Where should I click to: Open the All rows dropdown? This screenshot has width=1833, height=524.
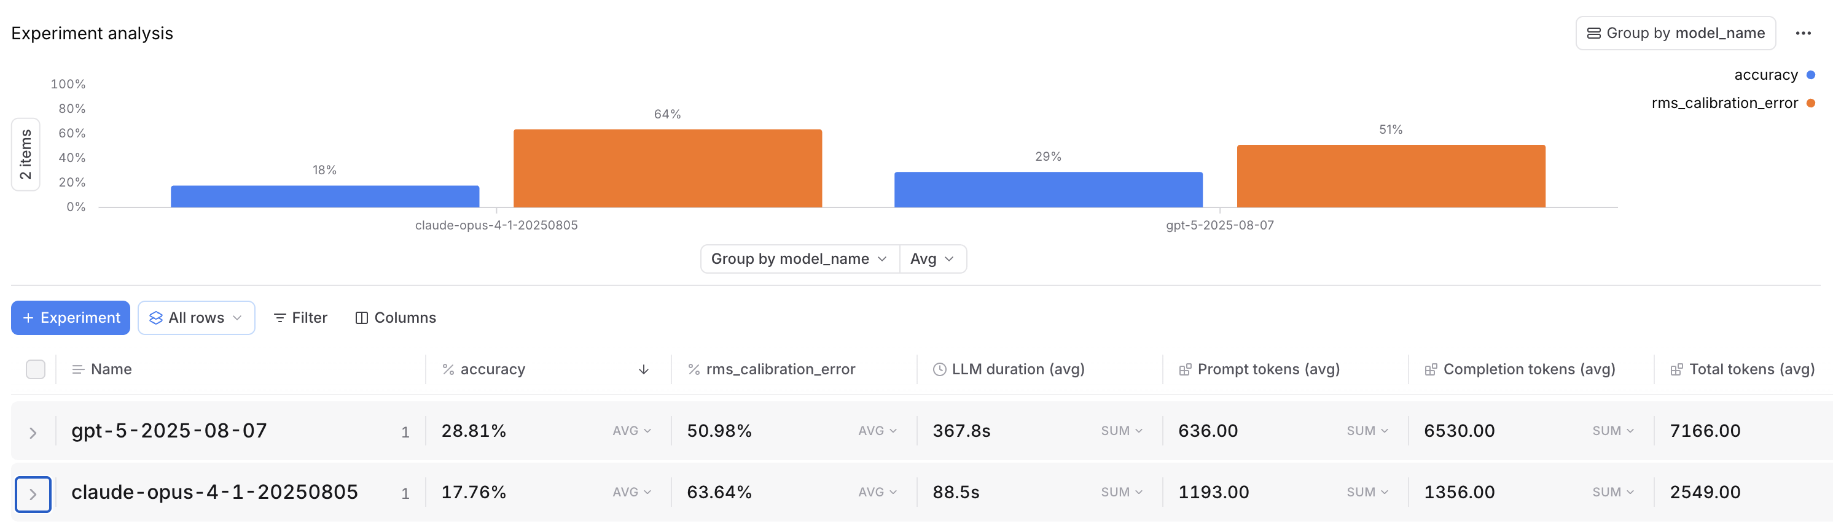coord(197,318)
